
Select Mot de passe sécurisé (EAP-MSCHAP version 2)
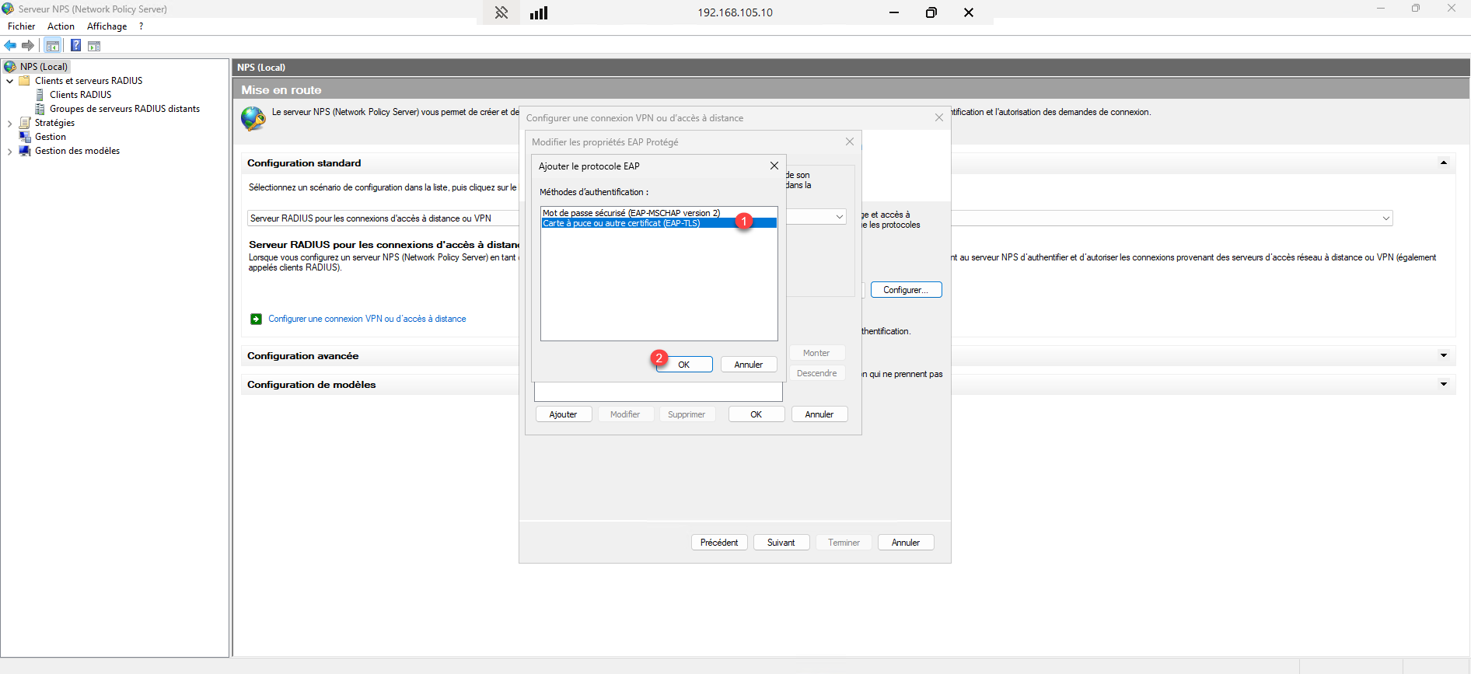[x=631, y=213]
